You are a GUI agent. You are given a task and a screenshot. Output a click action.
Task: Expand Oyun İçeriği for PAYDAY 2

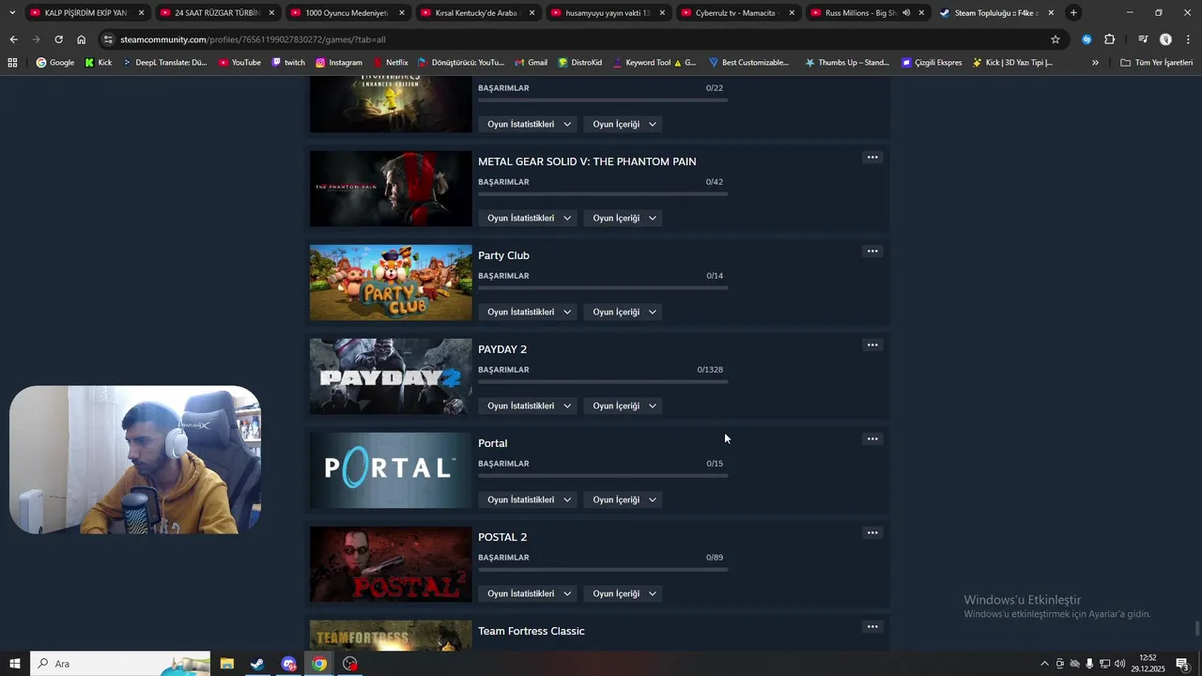[624, 406]
